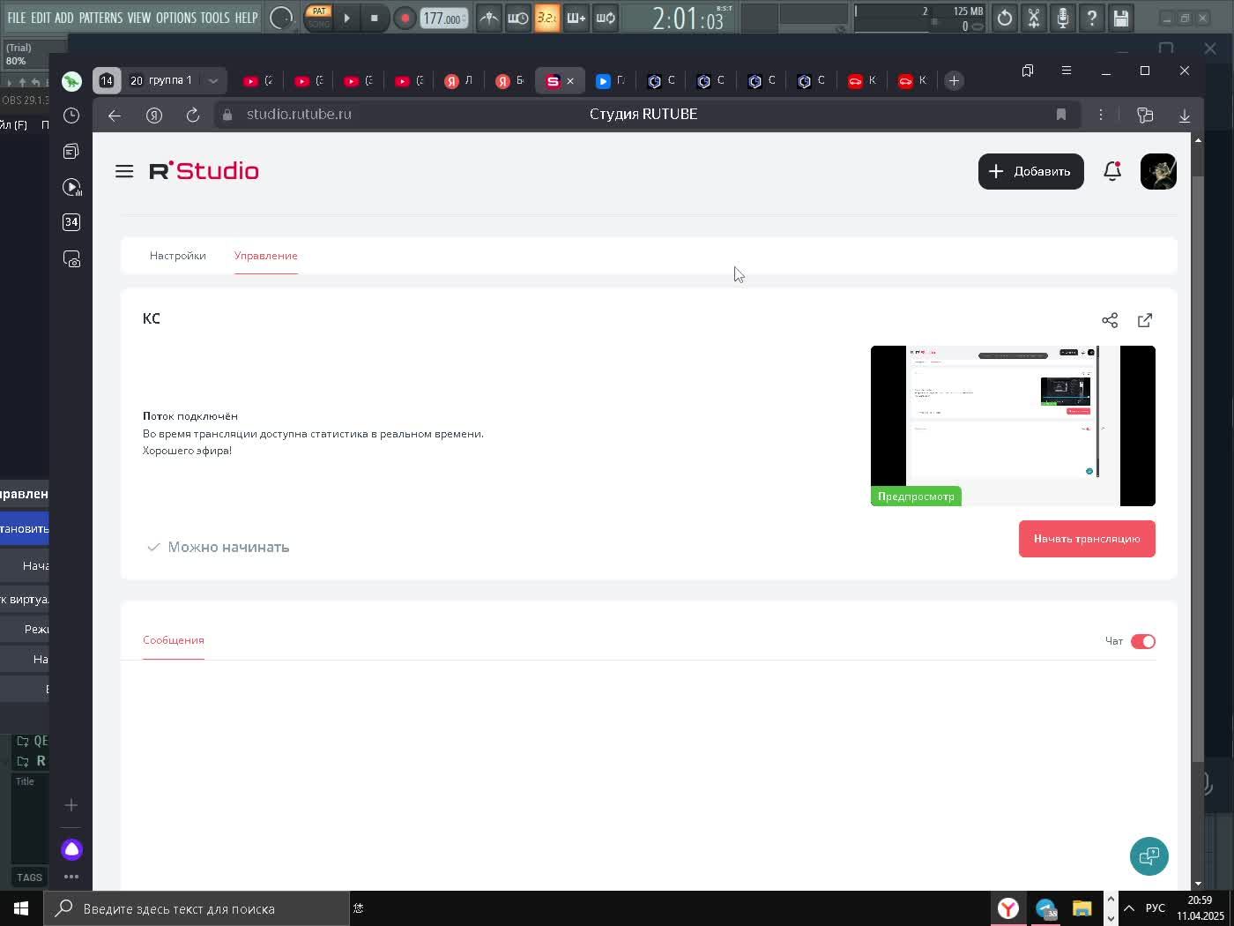Click the green dinosaur profile icon
The image size is (1234, 926).
[x=71, y=81]
